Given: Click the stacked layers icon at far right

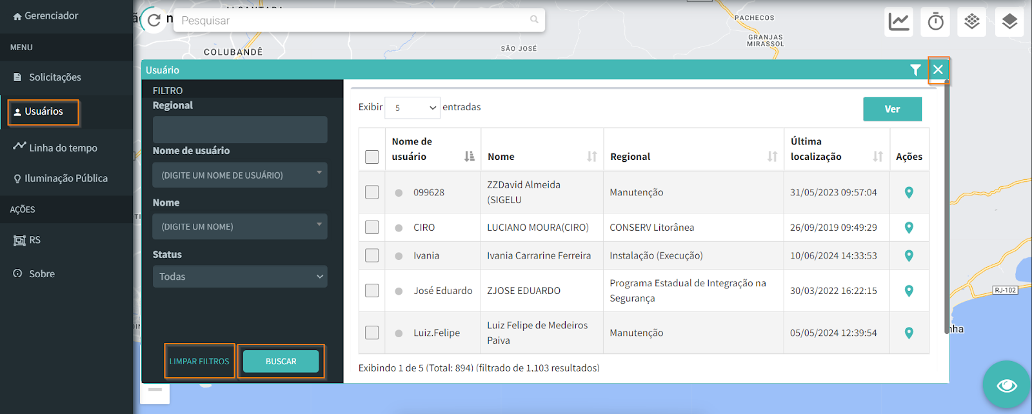Looking at the screenshot, I should [1009, 21].
